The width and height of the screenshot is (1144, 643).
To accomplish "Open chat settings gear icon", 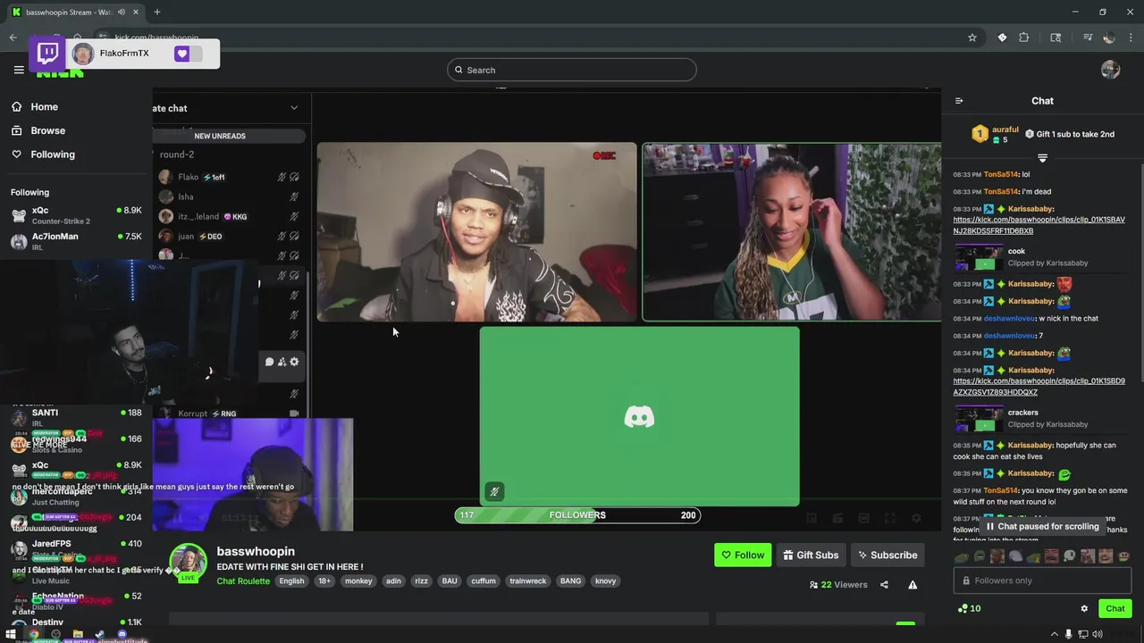I will 1084,608.
